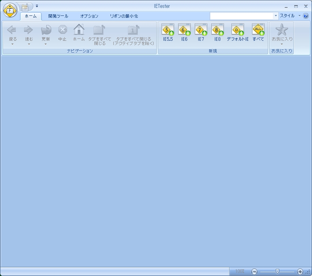Open the スタイル menu
The width and height of the screenshot is (312, 276).
tap(287, 16)
